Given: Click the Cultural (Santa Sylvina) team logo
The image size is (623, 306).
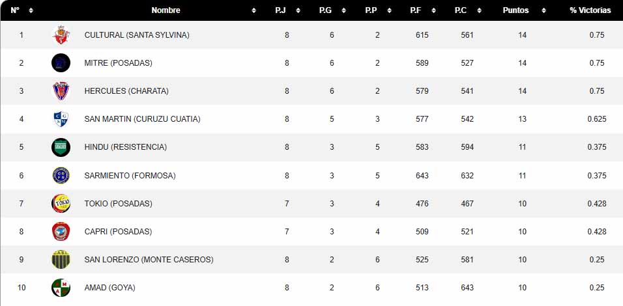Looking at the screenshot, I should click(61, 35).
